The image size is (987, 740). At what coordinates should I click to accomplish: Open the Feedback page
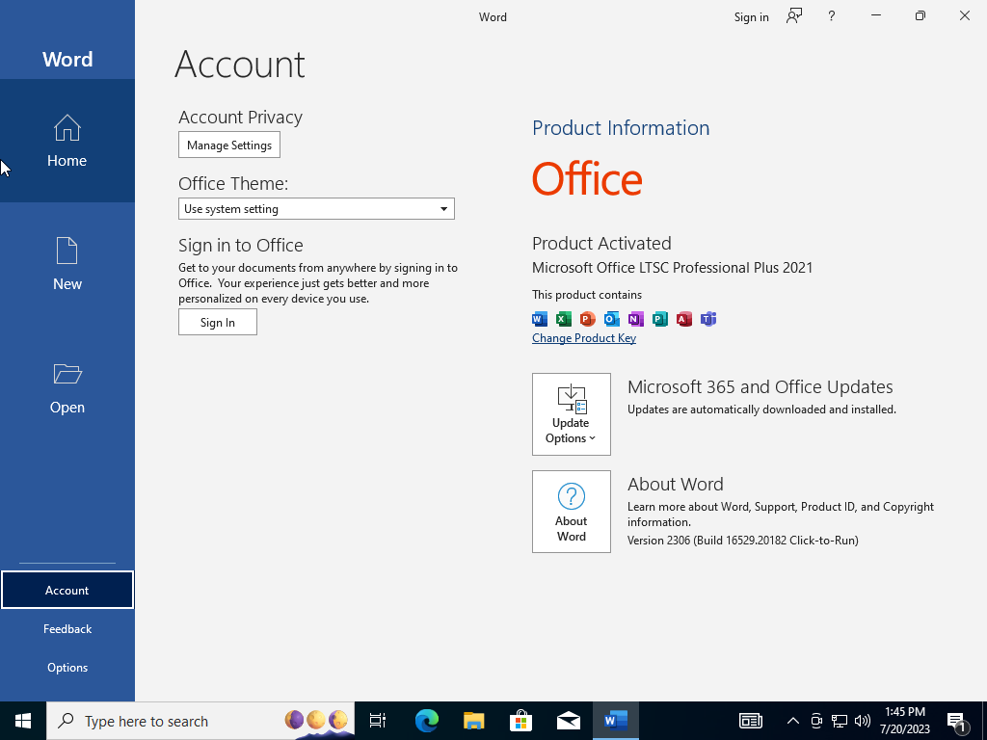pos(67,628)
